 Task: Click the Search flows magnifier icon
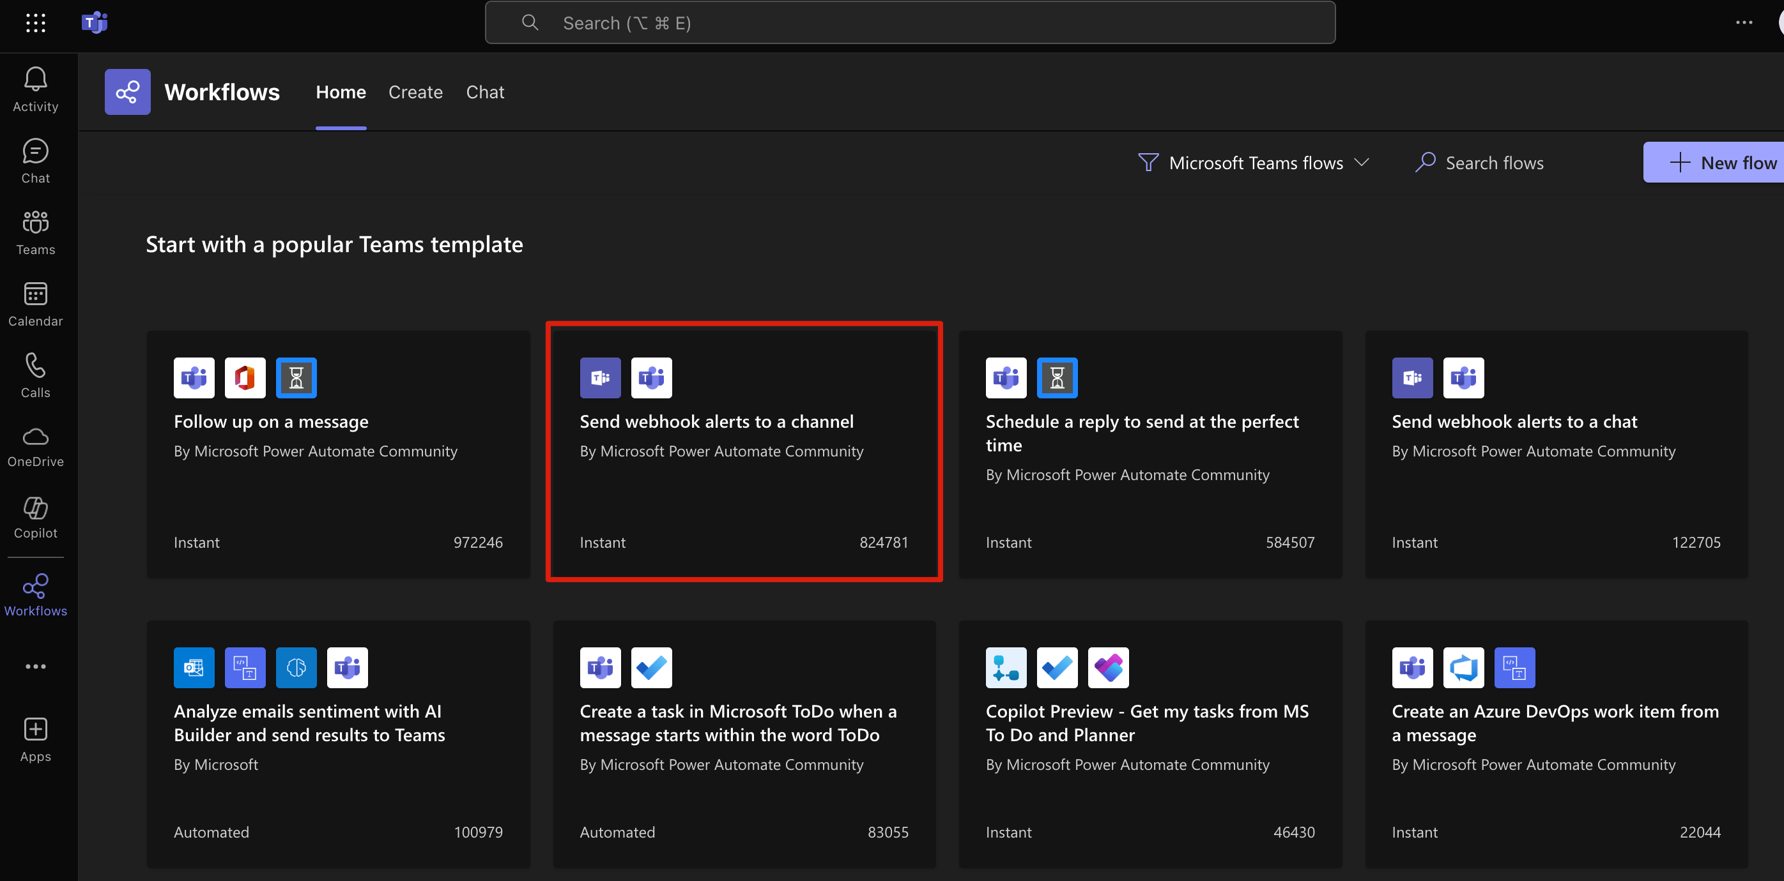coord(1424,163)
